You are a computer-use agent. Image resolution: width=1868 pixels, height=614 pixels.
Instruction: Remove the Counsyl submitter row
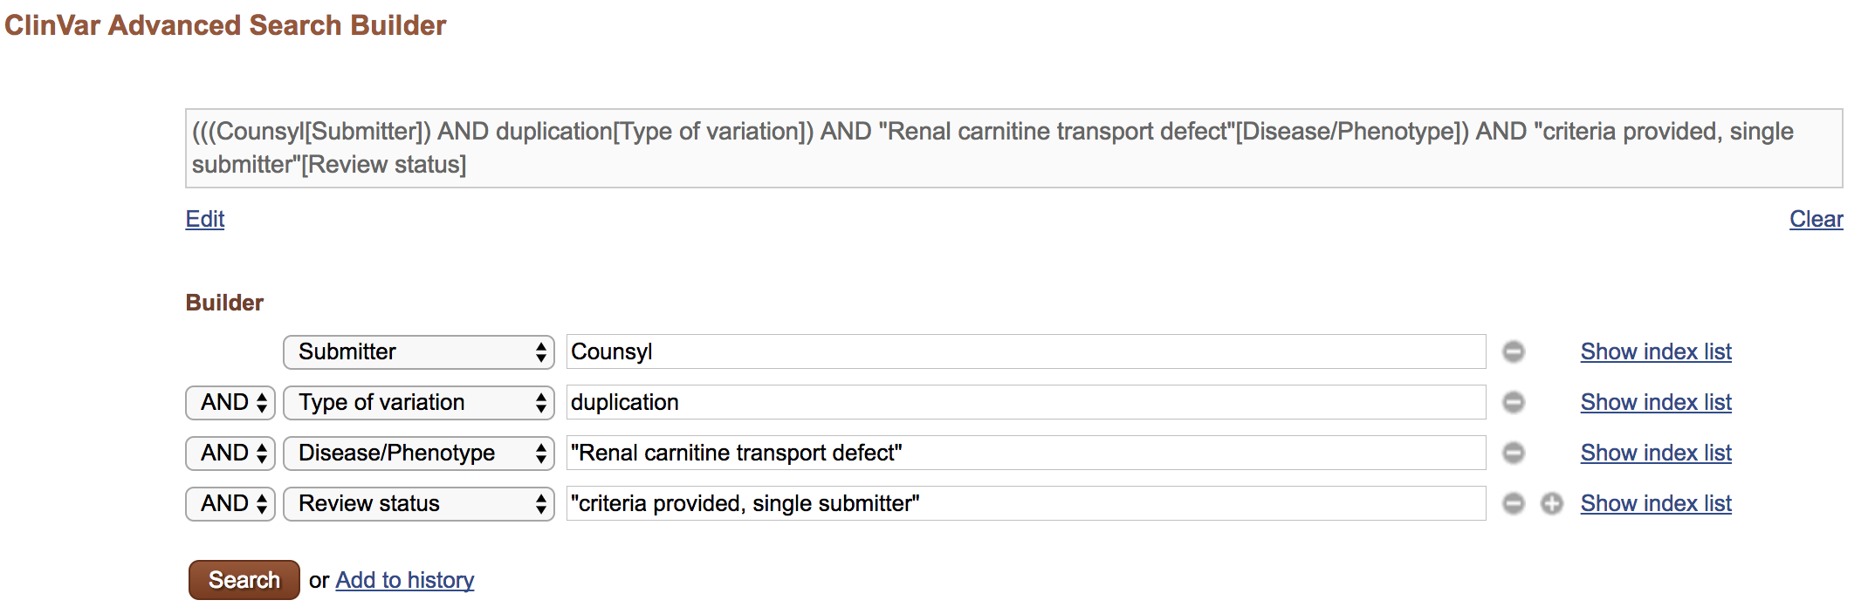coord(1514,351)
